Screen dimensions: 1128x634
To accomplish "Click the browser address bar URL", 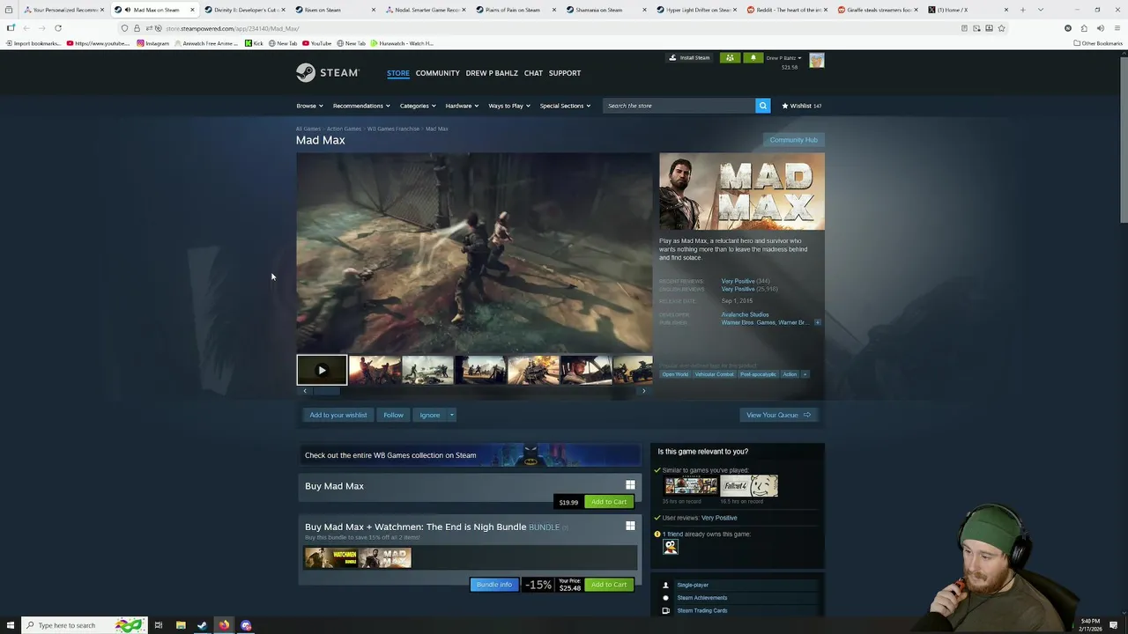I will (233, 28).
